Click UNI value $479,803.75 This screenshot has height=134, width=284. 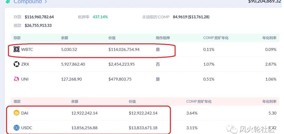pyautogui.click(x=120, y=79)
